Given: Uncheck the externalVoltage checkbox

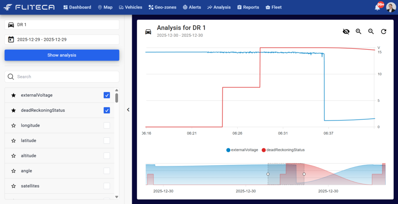Looking at the screenshot, I should (x=107, y=95).
